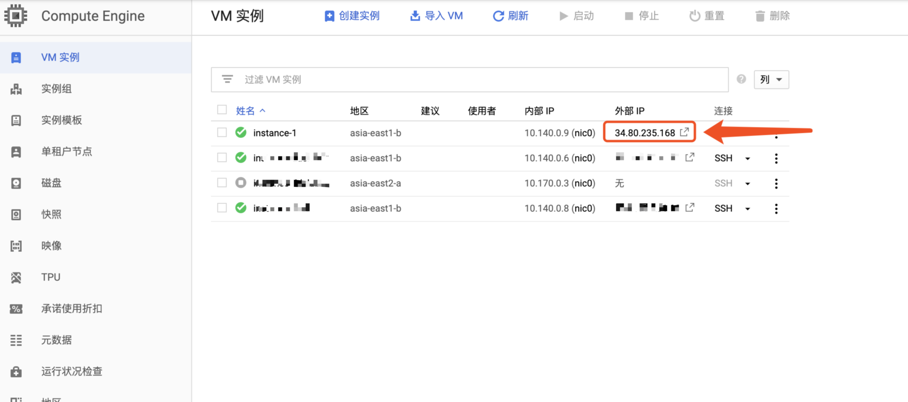Viewport: 908px width, 402px height.
Task: Click 刷新 to refresh the list
Action: pos(510,16)
